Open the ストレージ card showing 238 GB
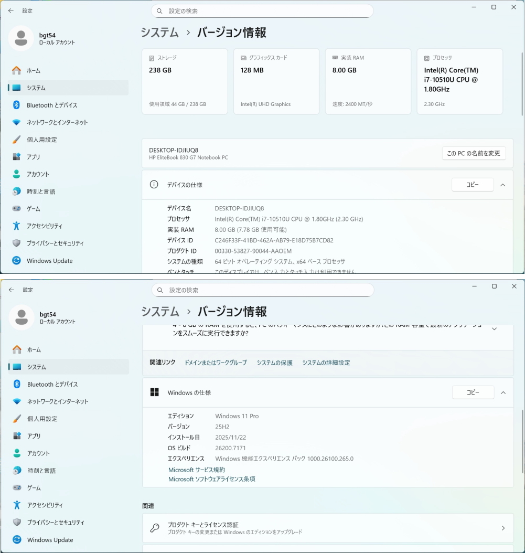This screenshot has width=525, height=553. click(185, 81)
